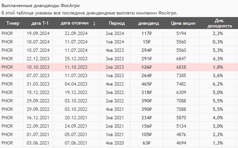This screenshot has height=148, width=238.
Task: Click the period cell 1кв 2023
Action: tap(115, 76)
